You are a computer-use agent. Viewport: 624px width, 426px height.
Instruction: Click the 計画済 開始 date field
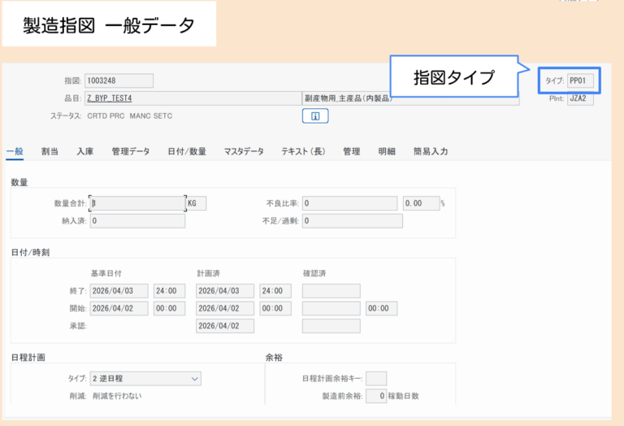[225, 309]
